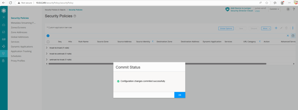This screenshot has height=110, width=298.
Task: Open the monitor chart icon in the sidebar
Action: pyautogui.click(x=3, y=32)
